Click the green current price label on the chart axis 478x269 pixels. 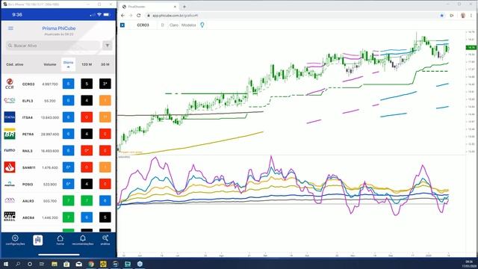click(471, 48)
